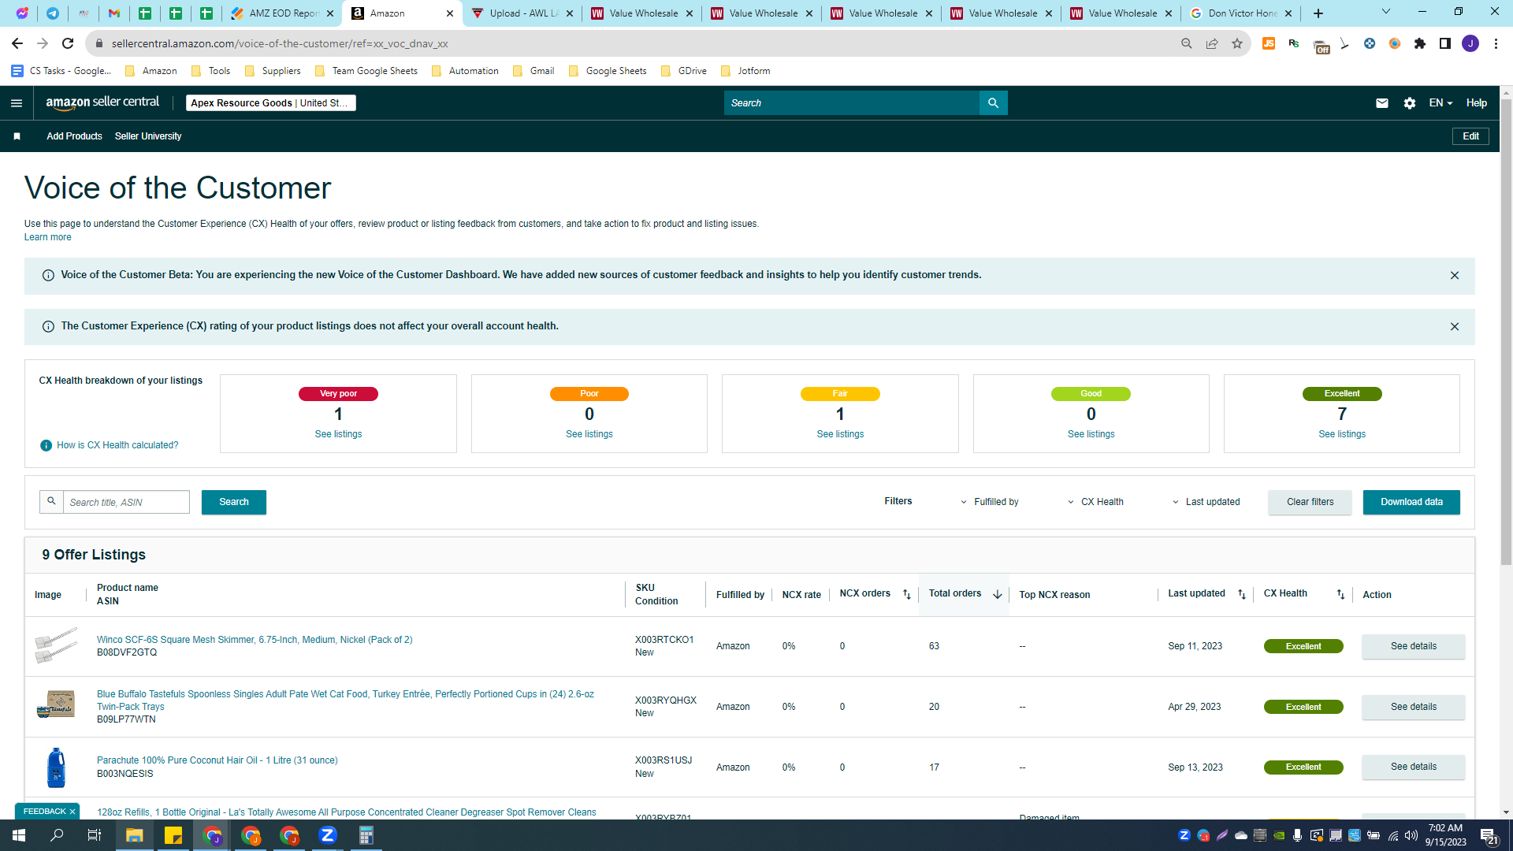Switch to the Upload - AWL tab
The height and width of the screenshot is (851, 1513).
[x=522, y=13]
